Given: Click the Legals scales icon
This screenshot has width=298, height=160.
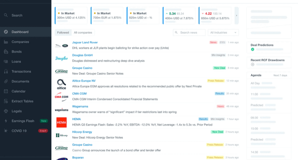Looking at the screenshot, I should click(x=6, y=111).
